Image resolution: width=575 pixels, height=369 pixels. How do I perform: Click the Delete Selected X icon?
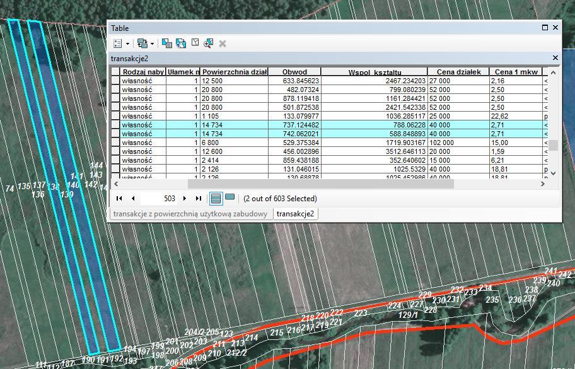pos(222,44)
